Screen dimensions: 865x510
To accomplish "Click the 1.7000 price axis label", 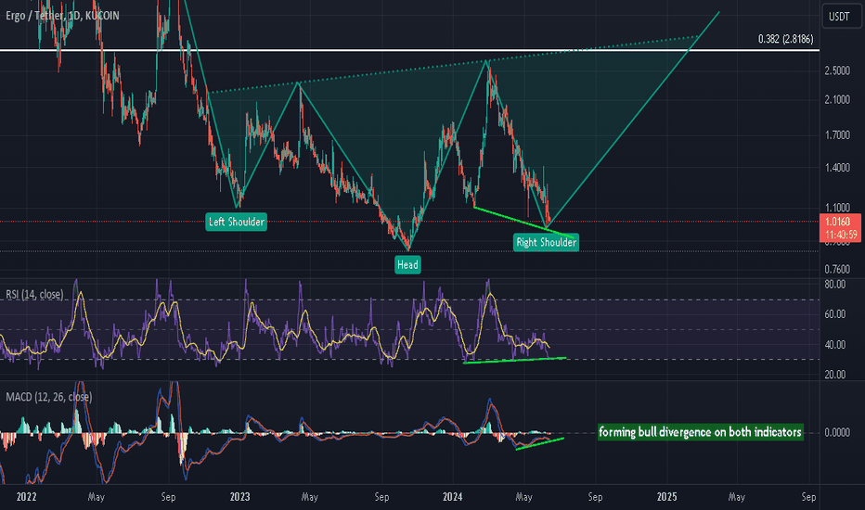I will pyautogui.click(x=837, y=135).
